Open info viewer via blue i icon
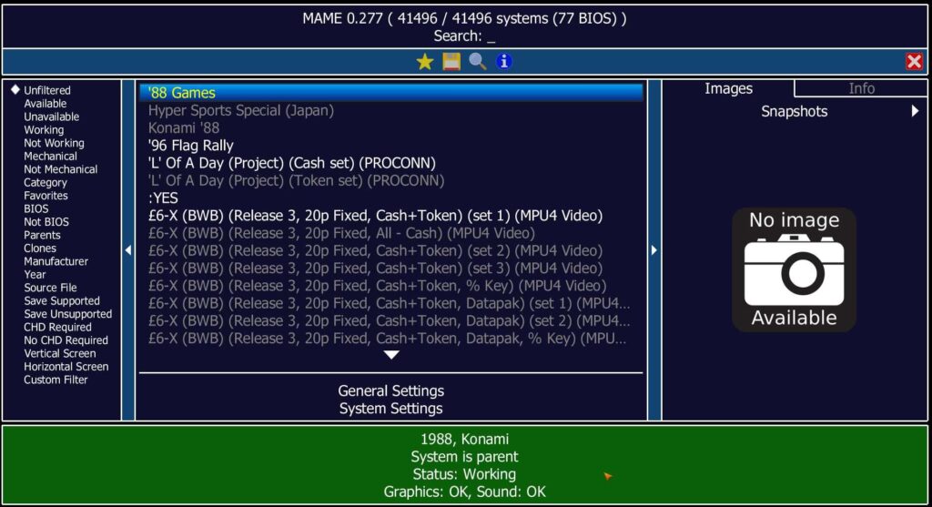Screen dimensions: 932x507 [504, 62]
